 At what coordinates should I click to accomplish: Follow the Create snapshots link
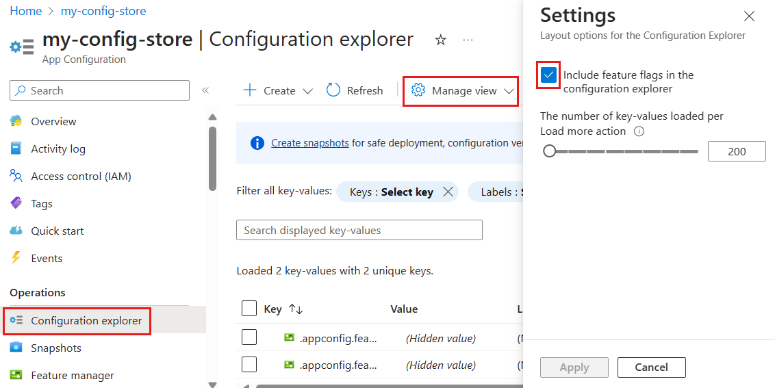point(309,143)
